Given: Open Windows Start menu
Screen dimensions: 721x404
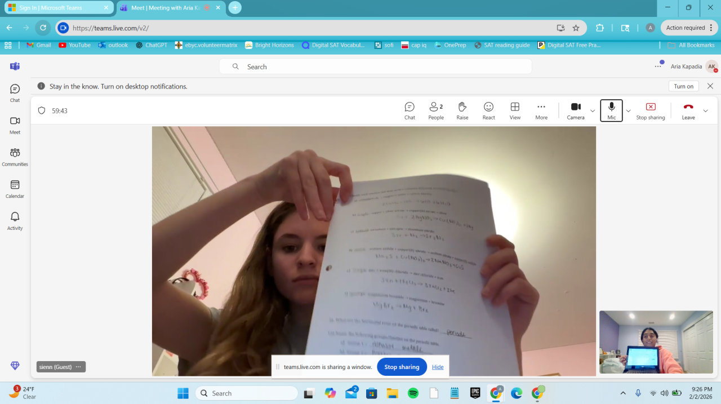Looking at the screenshot, I should [183, 393].
